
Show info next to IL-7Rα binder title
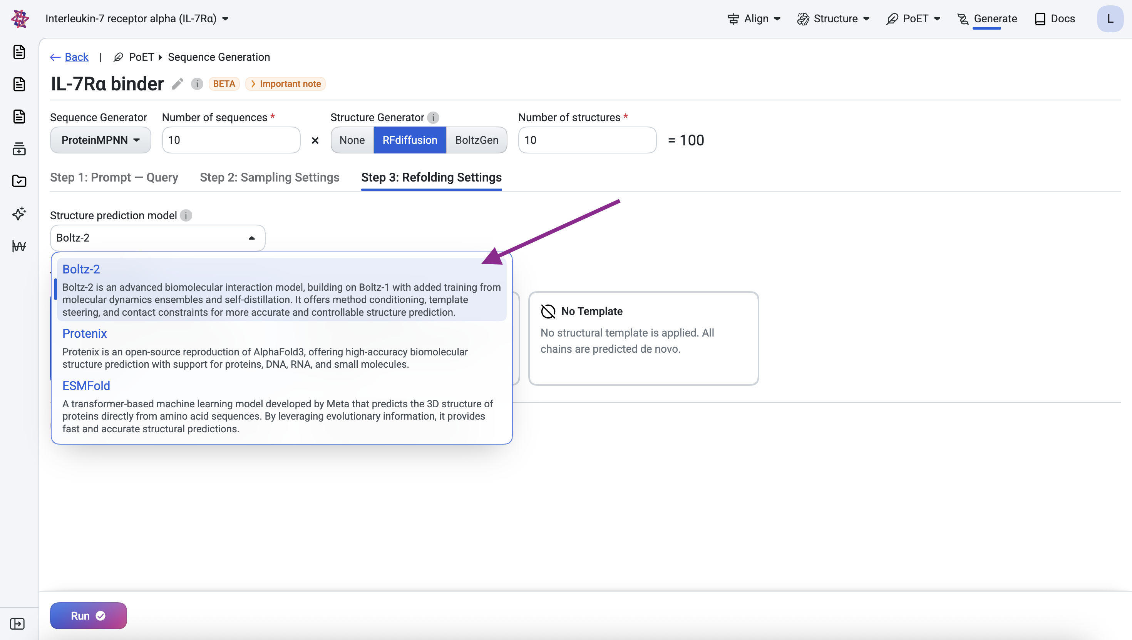pos(197,83)
